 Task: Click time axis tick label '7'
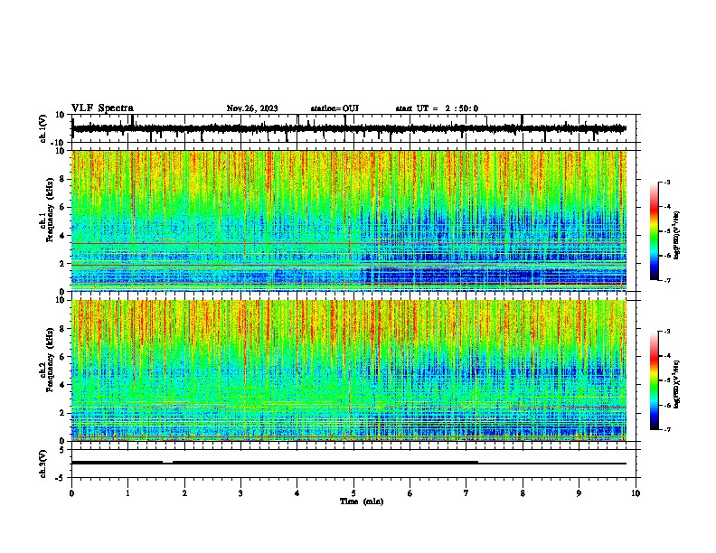(x=466, y=493)
